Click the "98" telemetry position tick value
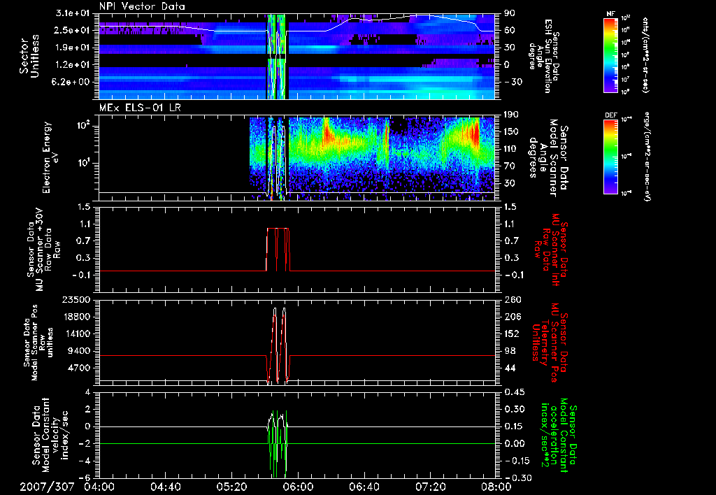 [509, 351]
